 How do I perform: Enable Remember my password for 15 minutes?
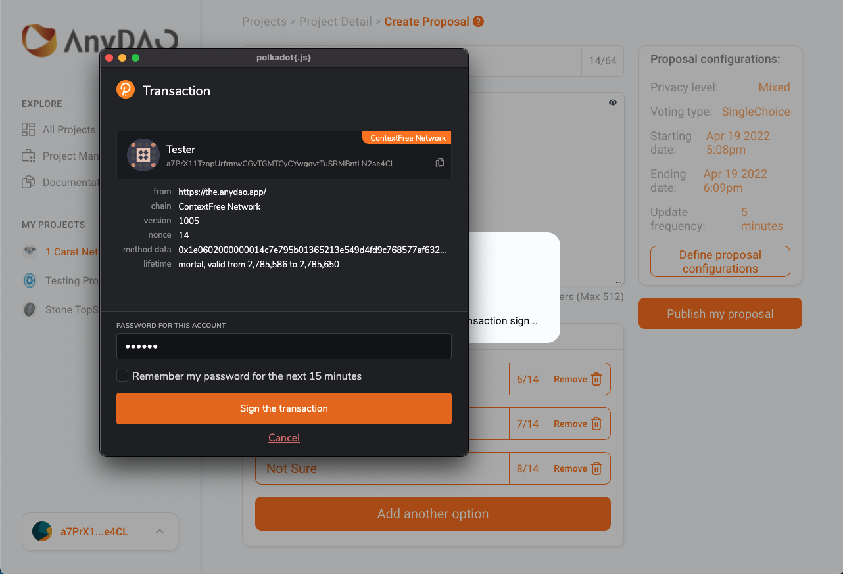(122, 376)
